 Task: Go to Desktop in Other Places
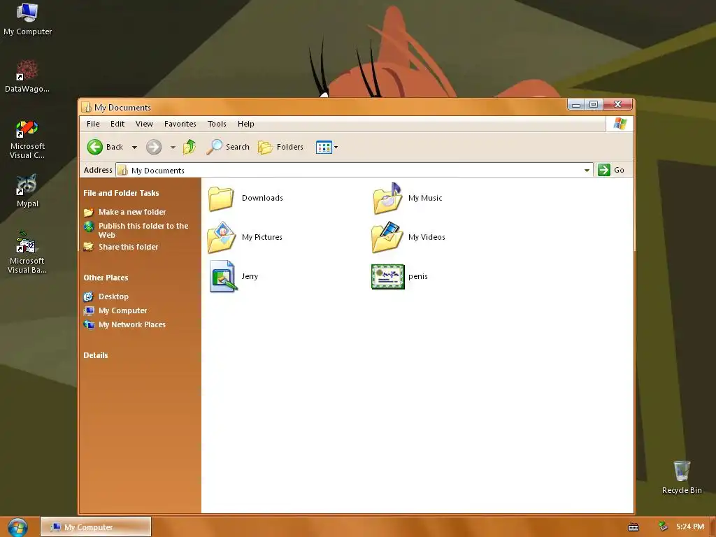click(113, 296)
